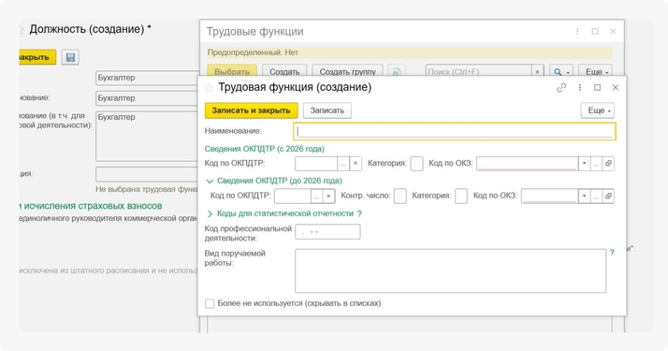Click the save diskette icon in Должность window
The width and height of the screenshot is (668, 351).
pyautogui.click(x=70, y=57)
